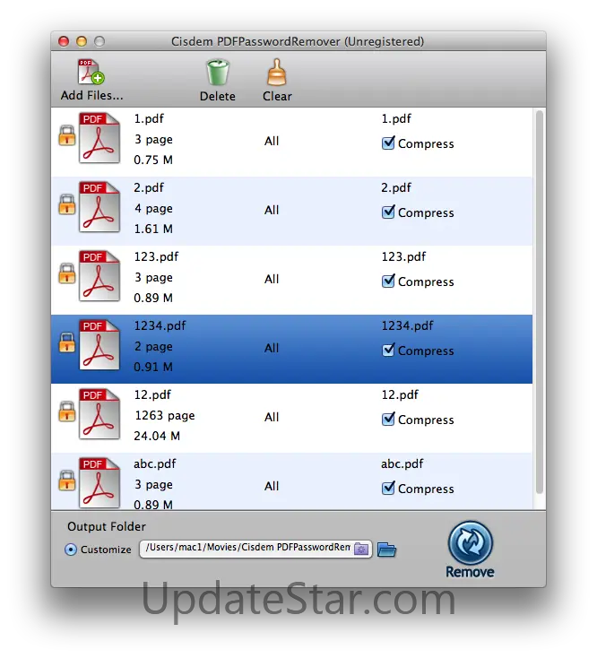This screenshot has height=658, width=597.
Task: Click the Delete trash can icon
Action: (217, 73)
